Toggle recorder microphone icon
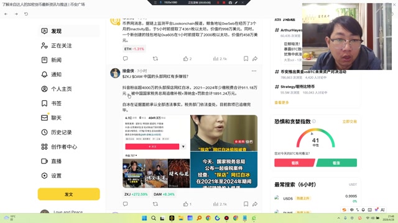Viewport: 398px width, 223px height. coord(160,2)
